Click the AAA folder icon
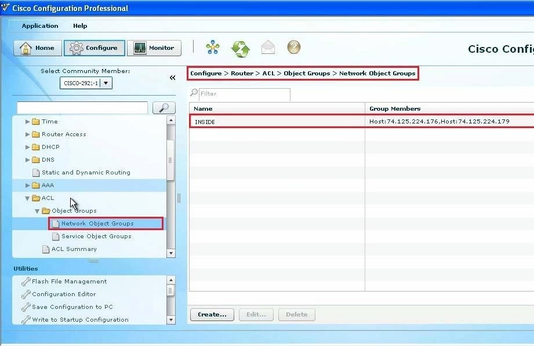Image resolution: width=534 pixels, height=346 pixels. 36,185
